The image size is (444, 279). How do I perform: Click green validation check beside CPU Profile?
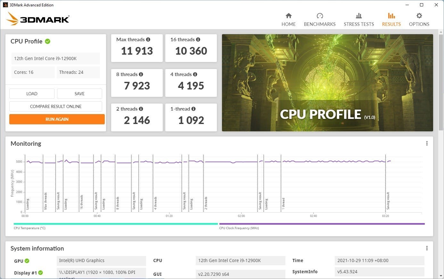click(48, 41)
